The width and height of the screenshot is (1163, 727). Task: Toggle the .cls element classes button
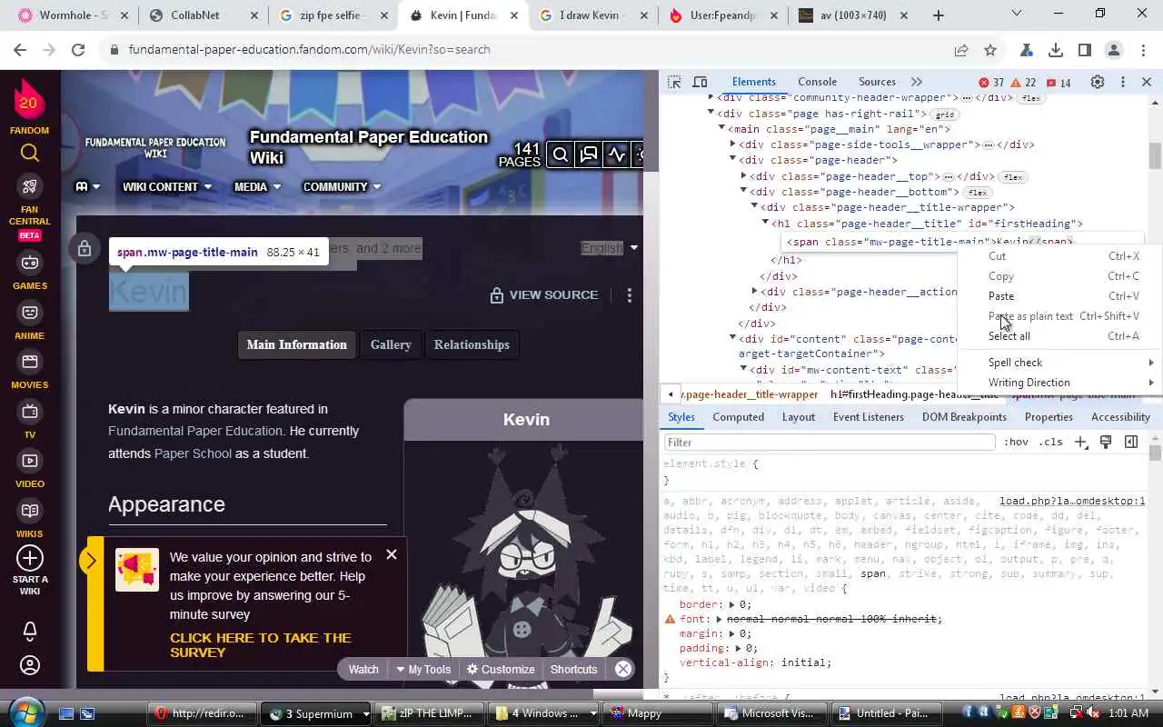click(1050, 443)
